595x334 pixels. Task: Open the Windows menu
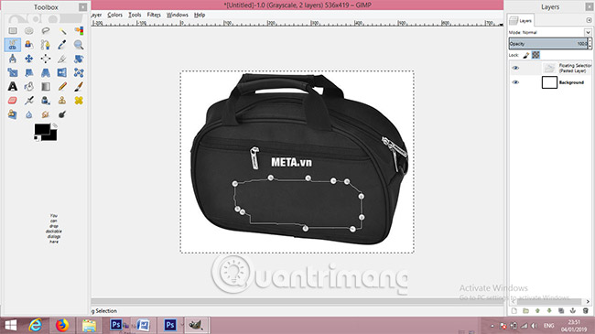point(178,15)
